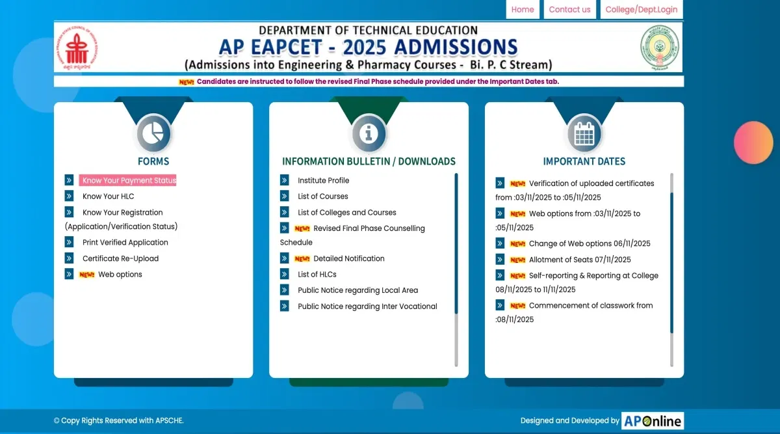
Task: Open Certificate Re-Upload form
Action: [x=120, y=258]
